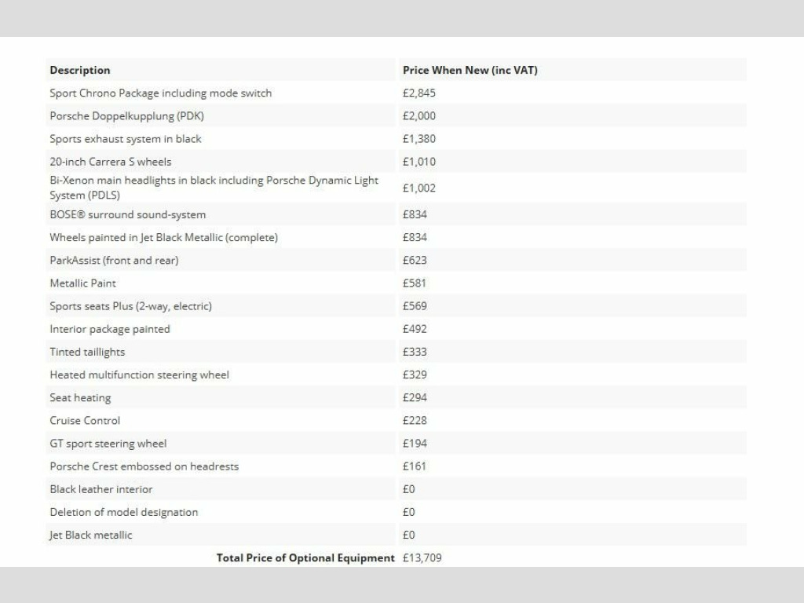The height and width of the screenshot is (603, 804).
Task: Select Heated multifunction steering wheel row
Action: coord(139,375)
